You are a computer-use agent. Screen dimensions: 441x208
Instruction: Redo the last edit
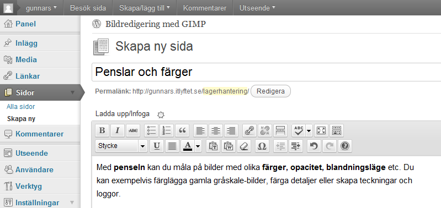330,146
